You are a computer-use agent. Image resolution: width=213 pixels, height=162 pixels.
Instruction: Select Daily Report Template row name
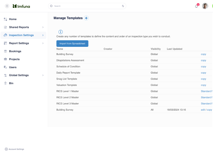coord(68,73)
